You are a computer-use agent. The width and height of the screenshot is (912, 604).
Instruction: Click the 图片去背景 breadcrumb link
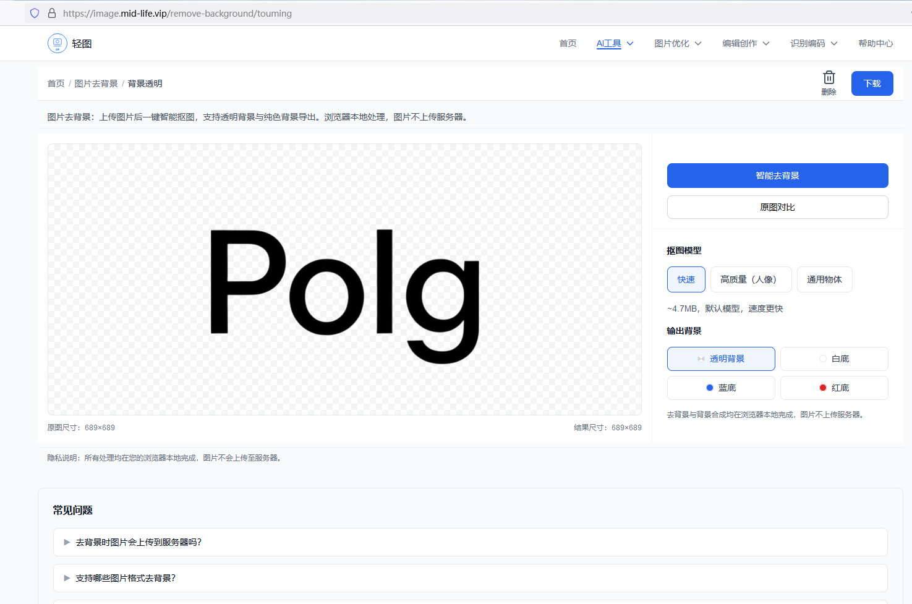click(96, 83)
